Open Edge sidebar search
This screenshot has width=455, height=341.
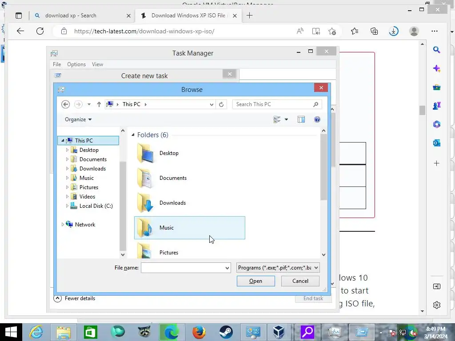(436, 50)
